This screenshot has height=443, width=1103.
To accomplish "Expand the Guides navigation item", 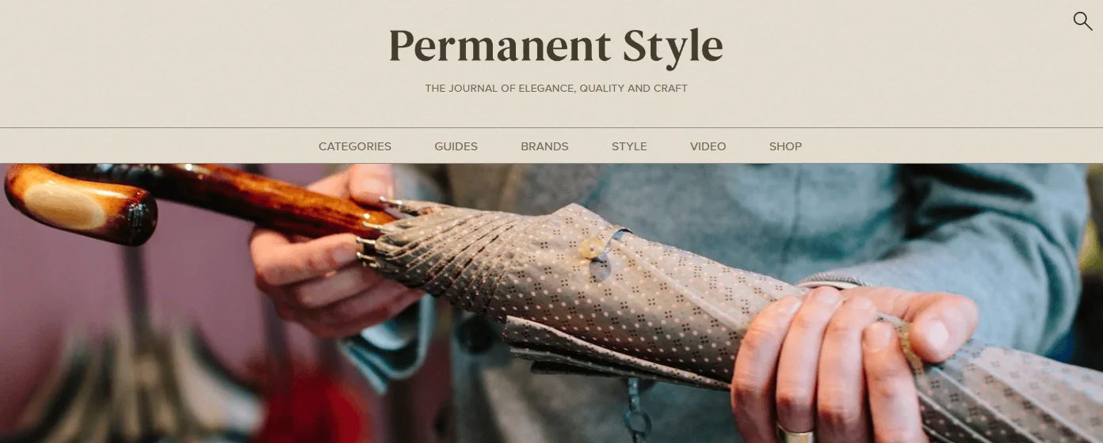I will pyautogui.click(x=456, y=146).
